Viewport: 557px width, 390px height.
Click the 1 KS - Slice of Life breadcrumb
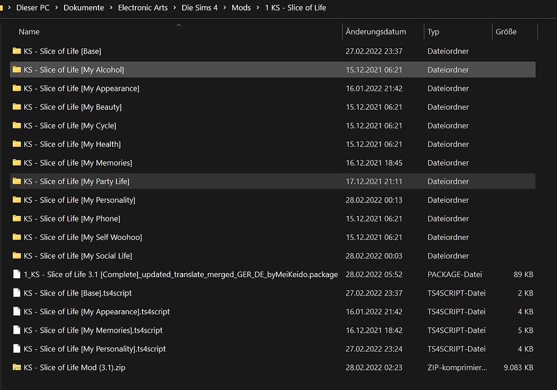296,7
